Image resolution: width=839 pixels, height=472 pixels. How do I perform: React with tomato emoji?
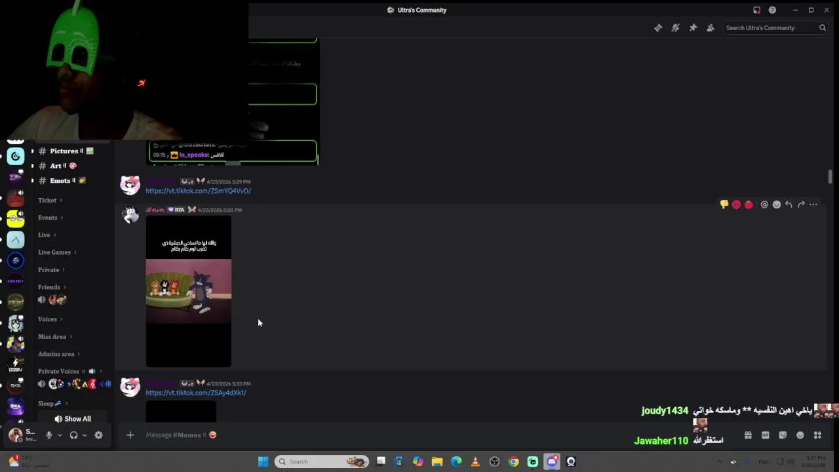(x=749, y=205)
